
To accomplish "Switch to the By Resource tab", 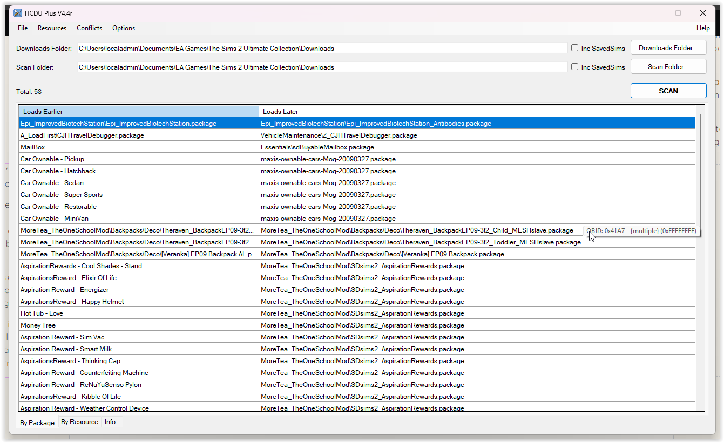I will click(x=79, y=422).
